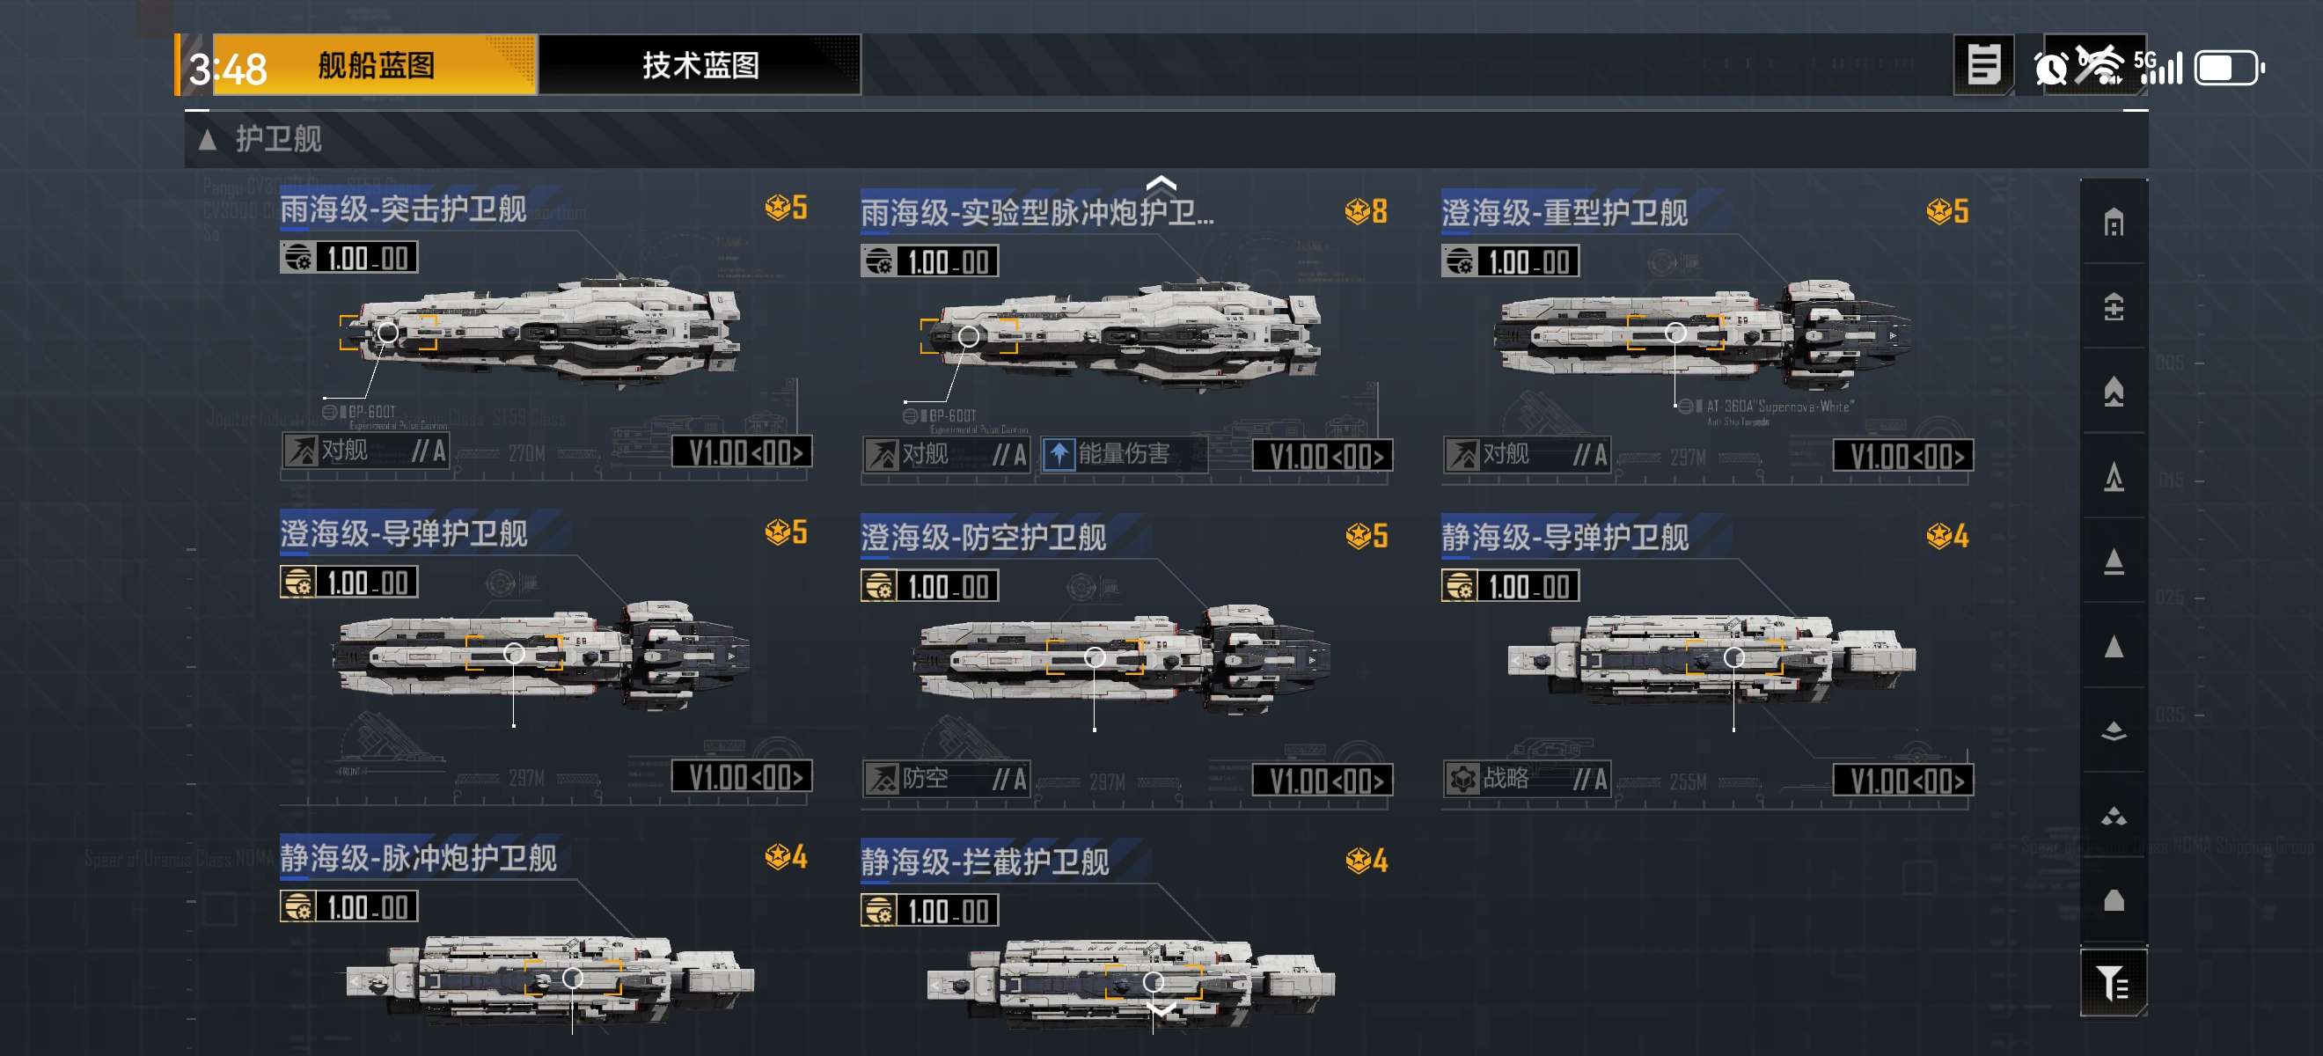Click the upward chevron above the ship list

pos(1161,183)
